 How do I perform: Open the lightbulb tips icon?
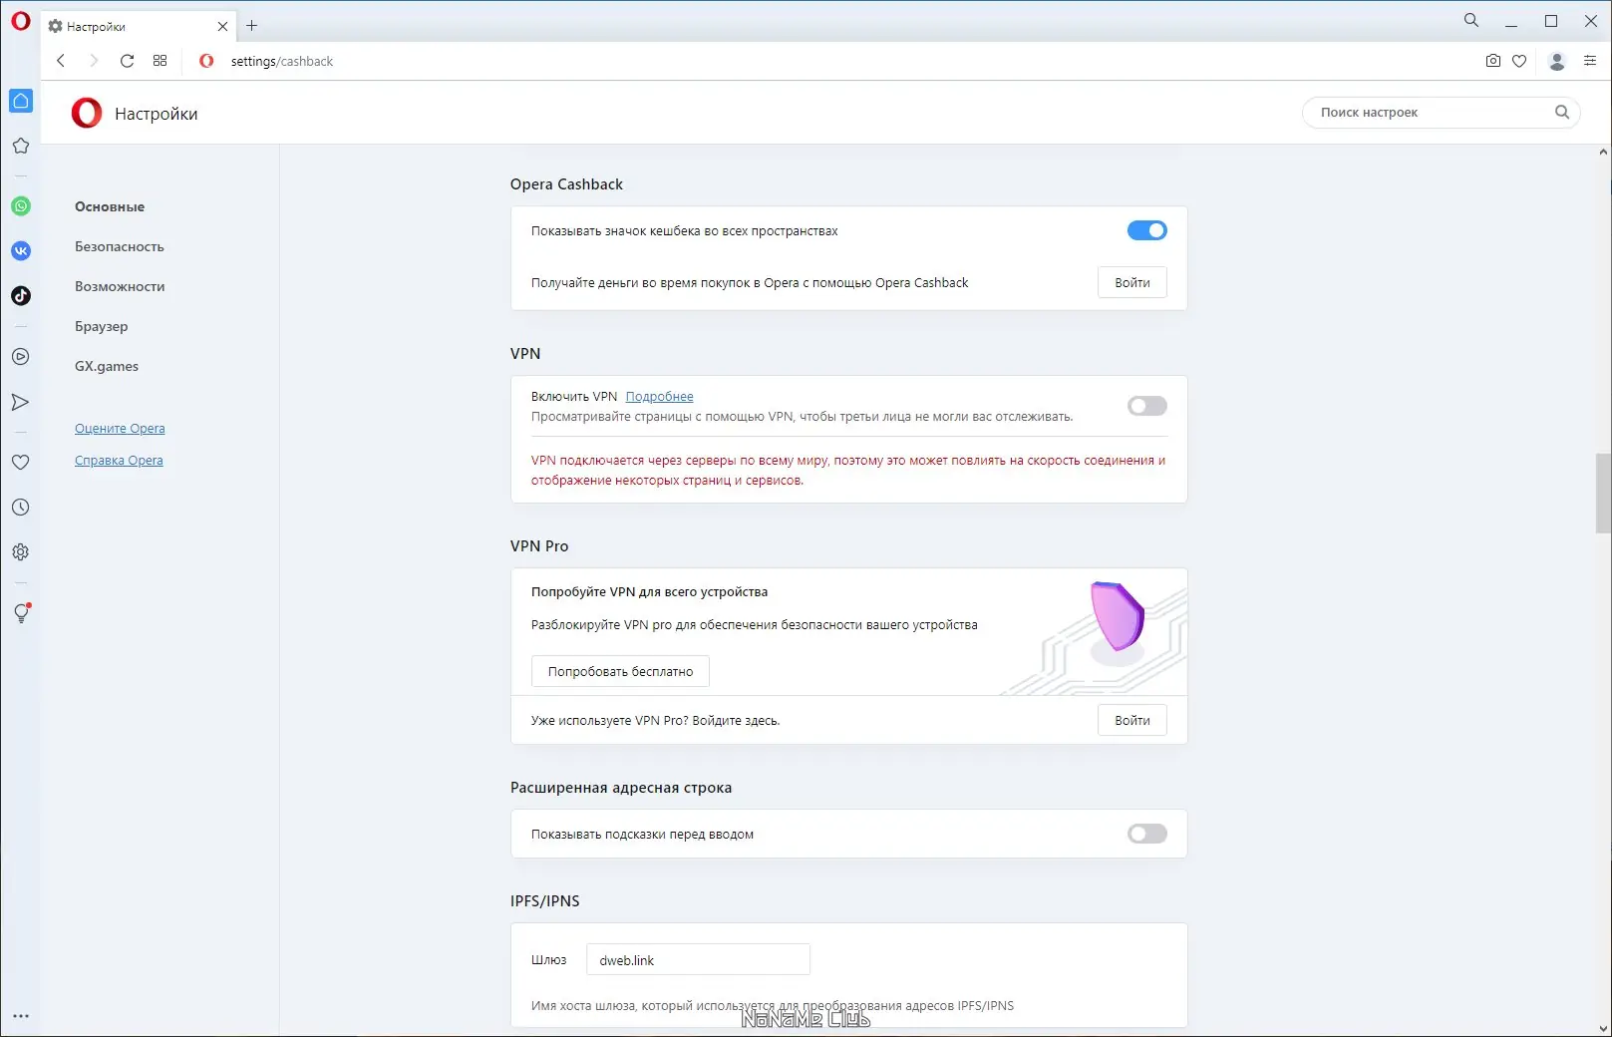[21, 613]
